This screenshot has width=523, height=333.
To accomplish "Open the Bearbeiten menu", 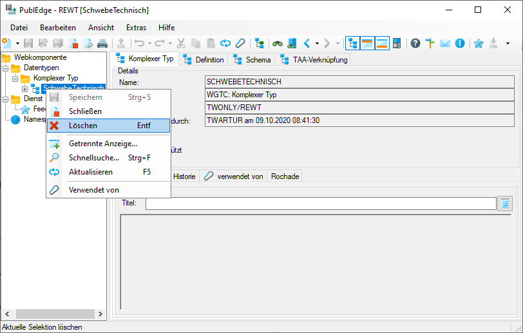I will pyautogui.click(x=58, y=28).
